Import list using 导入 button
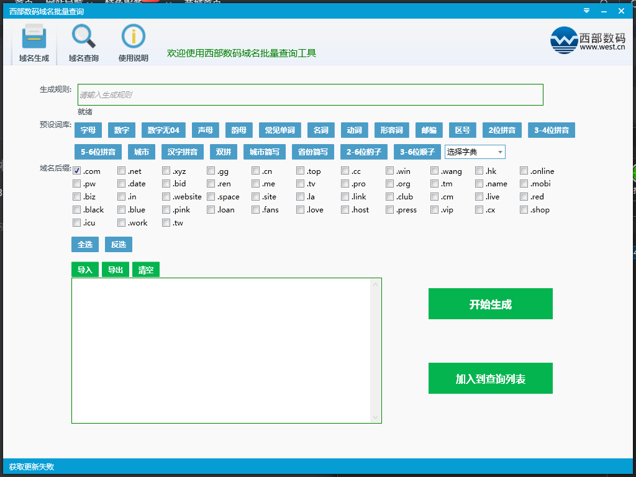The width and height of the screenshot is (636, 477). 85,270
